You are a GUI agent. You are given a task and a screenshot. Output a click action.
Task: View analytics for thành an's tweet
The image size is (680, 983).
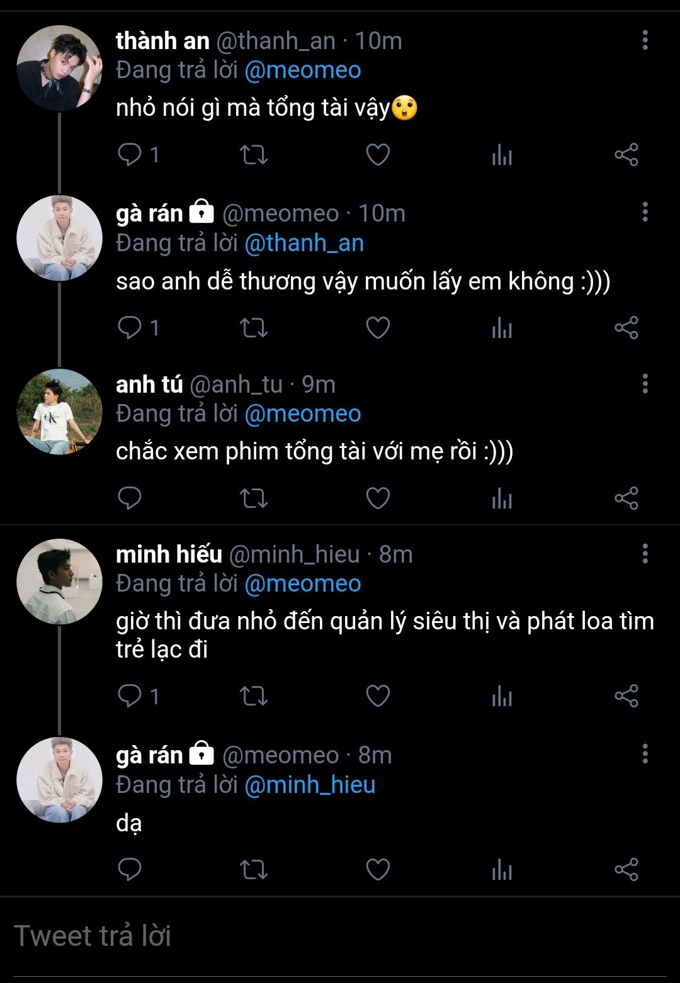pyautogui.click(x=502, y=155)
